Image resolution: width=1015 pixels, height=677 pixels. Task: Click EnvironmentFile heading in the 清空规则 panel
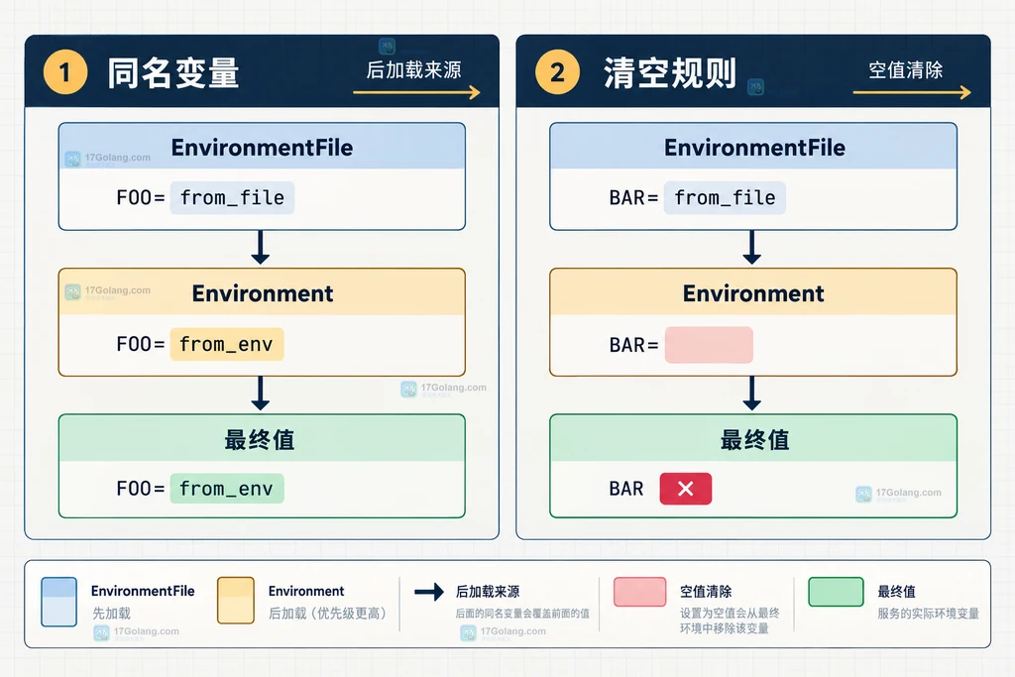[754, 148]
